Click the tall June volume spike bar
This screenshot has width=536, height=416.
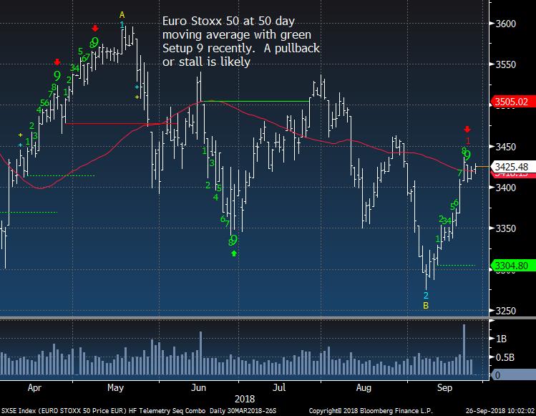click(x=200, y=353)
